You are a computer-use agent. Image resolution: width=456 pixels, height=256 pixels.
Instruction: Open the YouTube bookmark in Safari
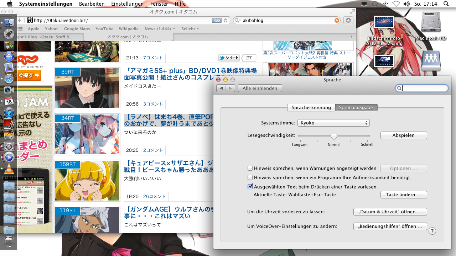104,29
